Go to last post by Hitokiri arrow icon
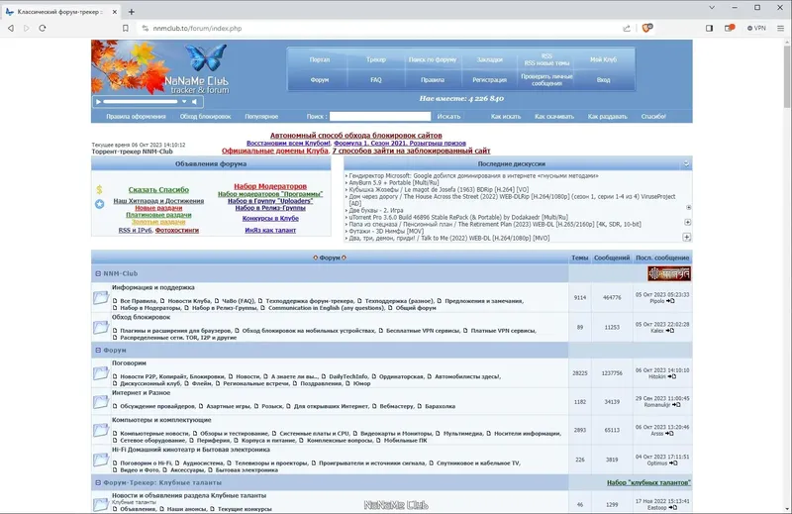 672,376
